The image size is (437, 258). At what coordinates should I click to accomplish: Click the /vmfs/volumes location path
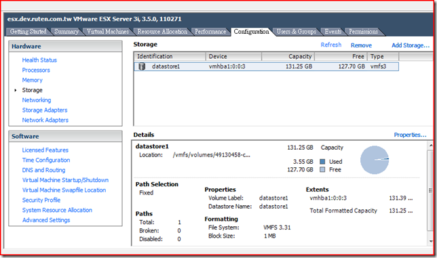pos(211,155)
